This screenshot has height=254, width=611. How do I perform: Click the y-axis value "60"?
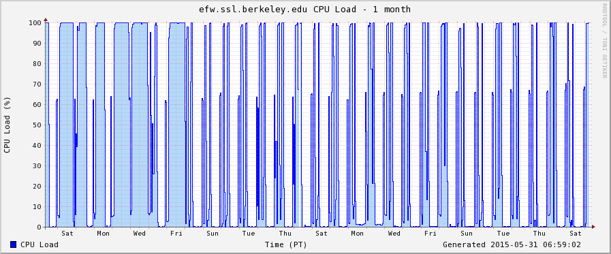(x=37, y=104)
